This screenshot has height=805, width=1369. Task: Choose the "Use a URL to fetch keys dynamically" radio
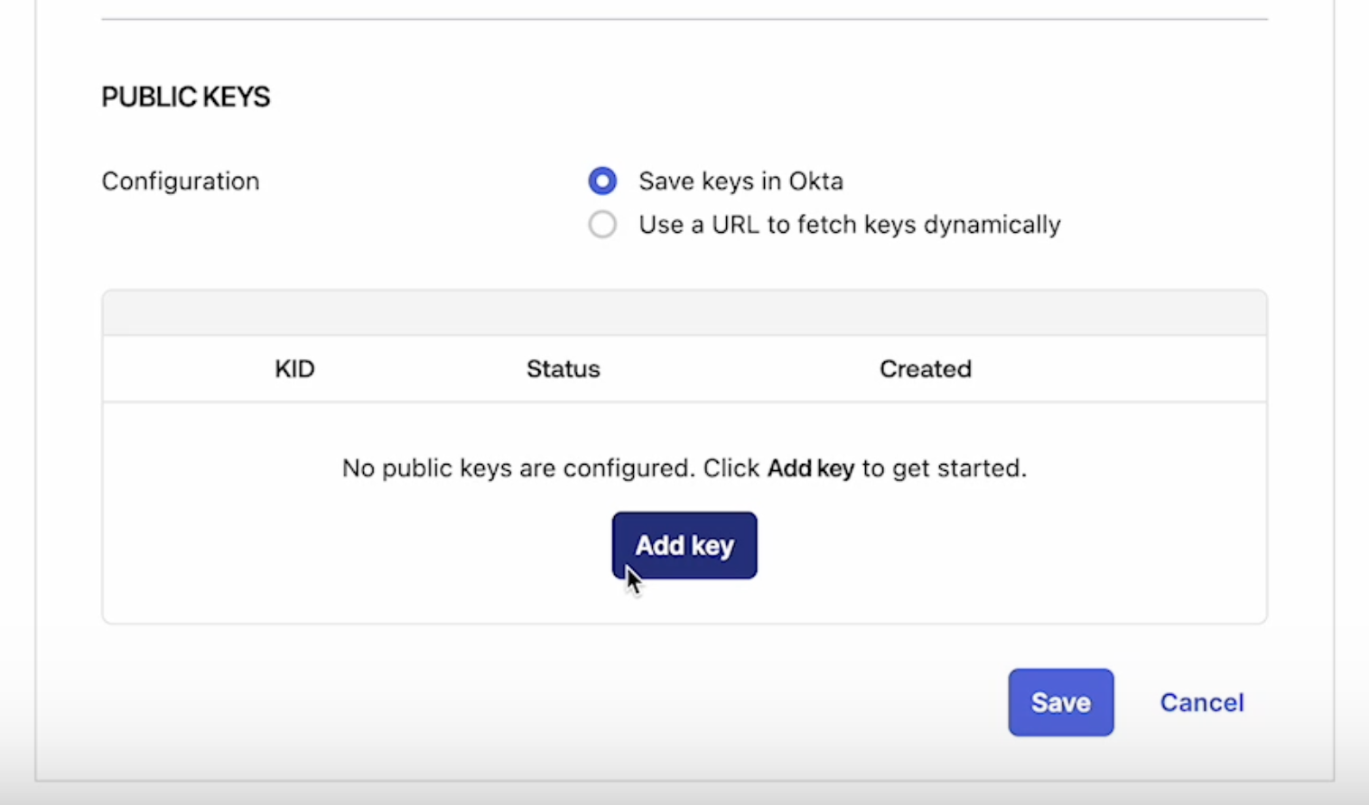pos(602,224)
